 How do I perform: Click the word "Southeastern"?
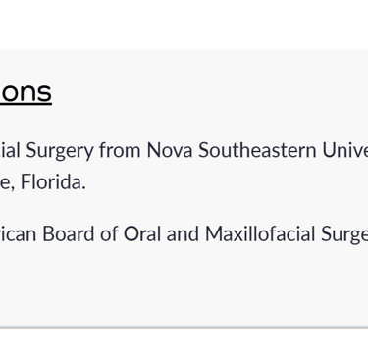point(257,150)
